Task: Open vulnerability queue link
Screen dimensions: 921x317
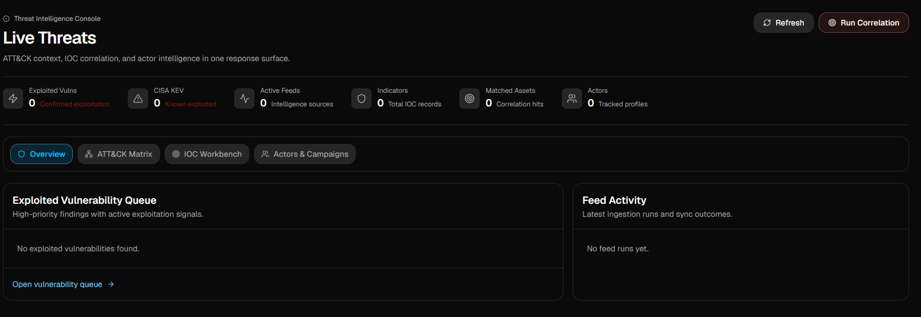Action: [63, 284]
